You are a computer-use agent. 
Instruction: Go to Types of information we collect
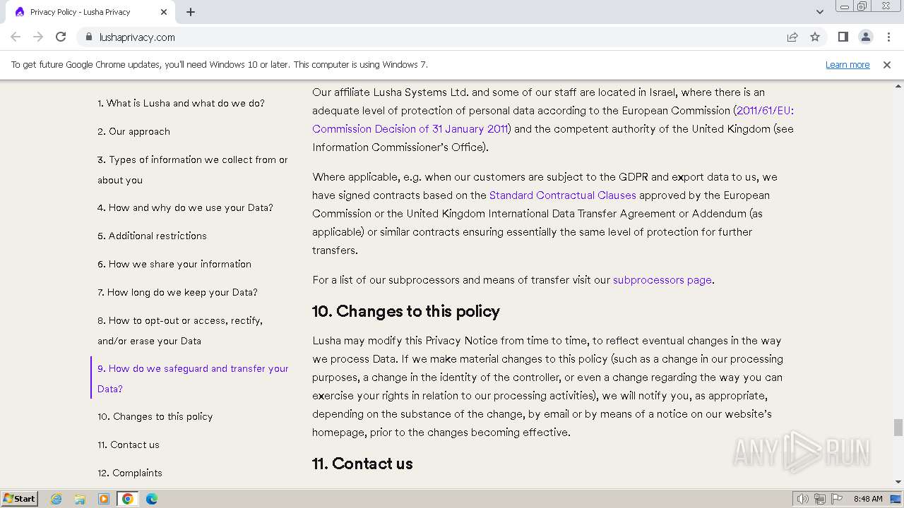(193, 170)
